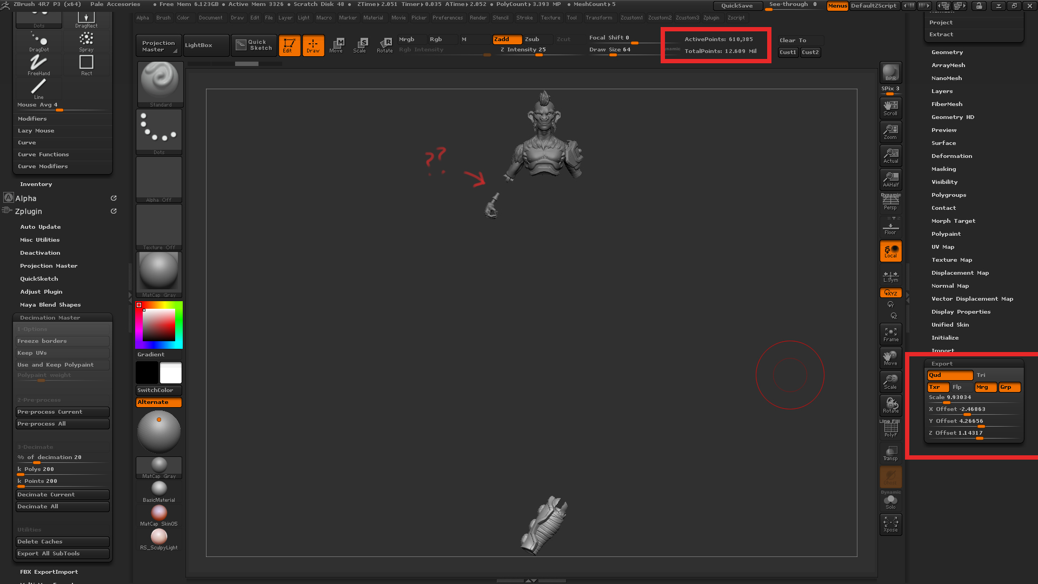Click Decimate All button
Viewport: 1038px width, 584px height.
coord(63,507)
